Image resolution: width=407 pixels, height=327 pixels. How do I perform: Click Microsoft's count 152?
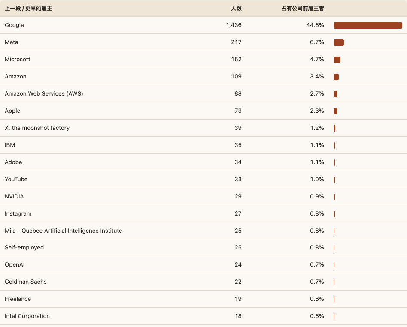click(236, 59)
